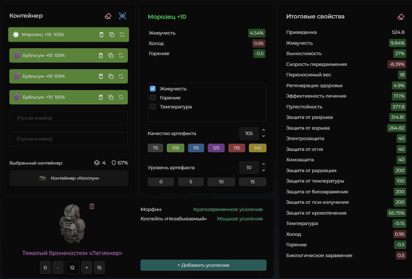Enable the Температура checkbox
This screenshot has height=279, width=412.
(x=153, y=107)
